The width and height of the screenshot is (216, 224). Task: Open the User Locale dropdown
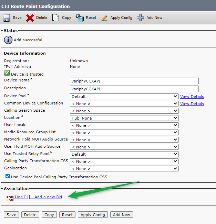pyautogui.click(x=124, y=125)
